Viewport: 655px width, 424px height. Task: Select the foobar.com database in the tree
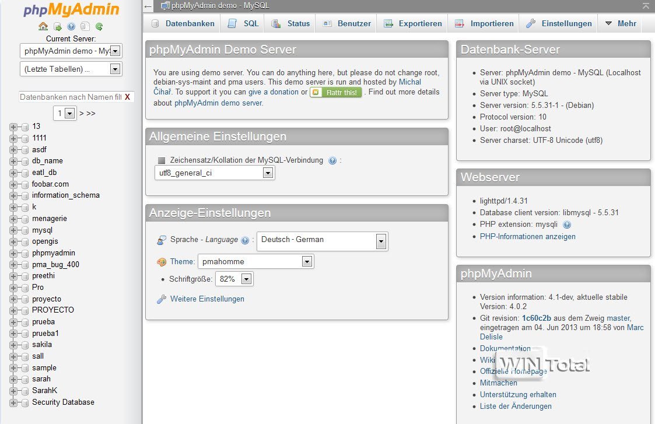[x=51, y=184]
